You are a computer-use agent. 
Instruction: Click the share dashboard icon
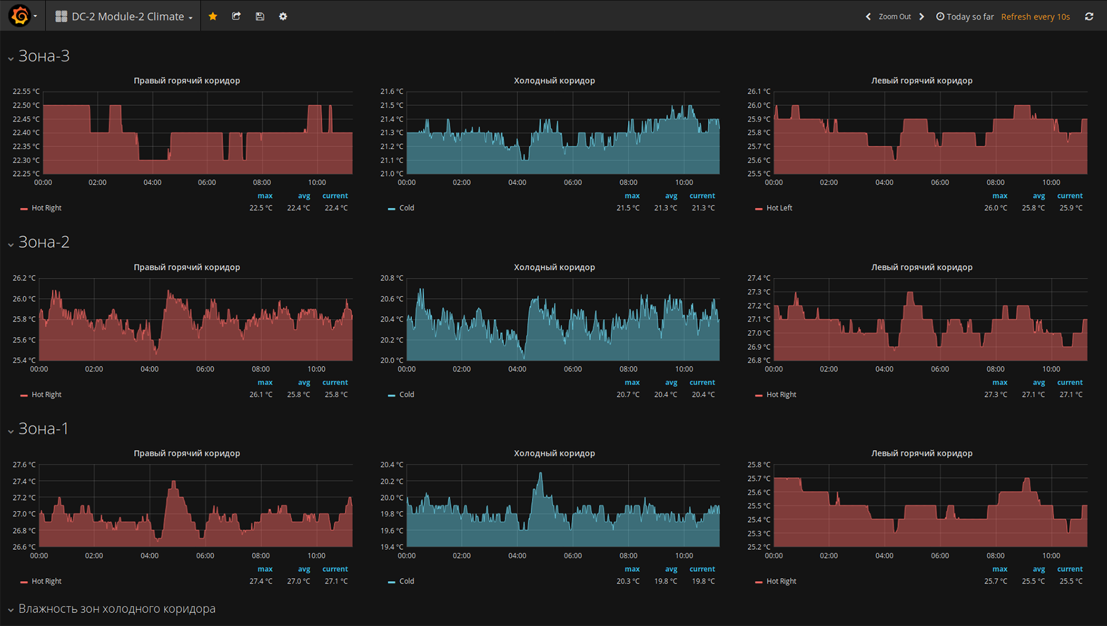pyautogui.click(x=236, y=17)
